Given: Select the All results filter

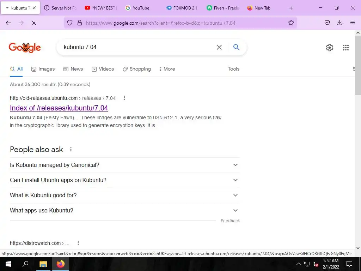Looking at the screenshot, I should [16, 69].
